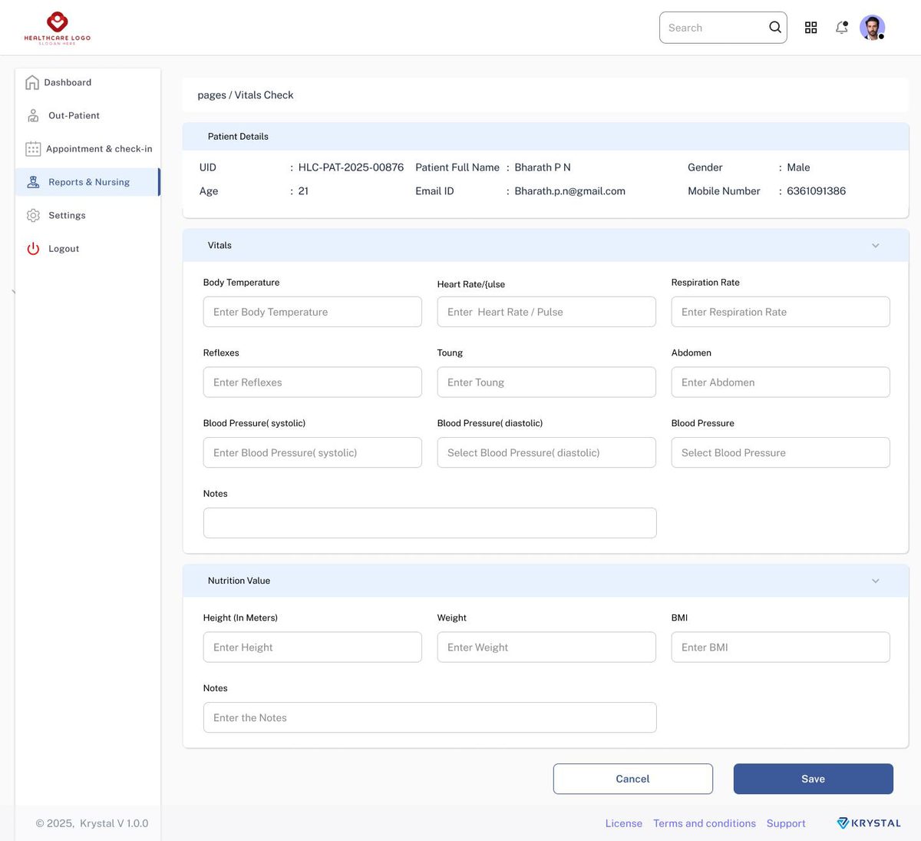Click the Enter BMI field
Screen dimensions: 921x841
781,647
